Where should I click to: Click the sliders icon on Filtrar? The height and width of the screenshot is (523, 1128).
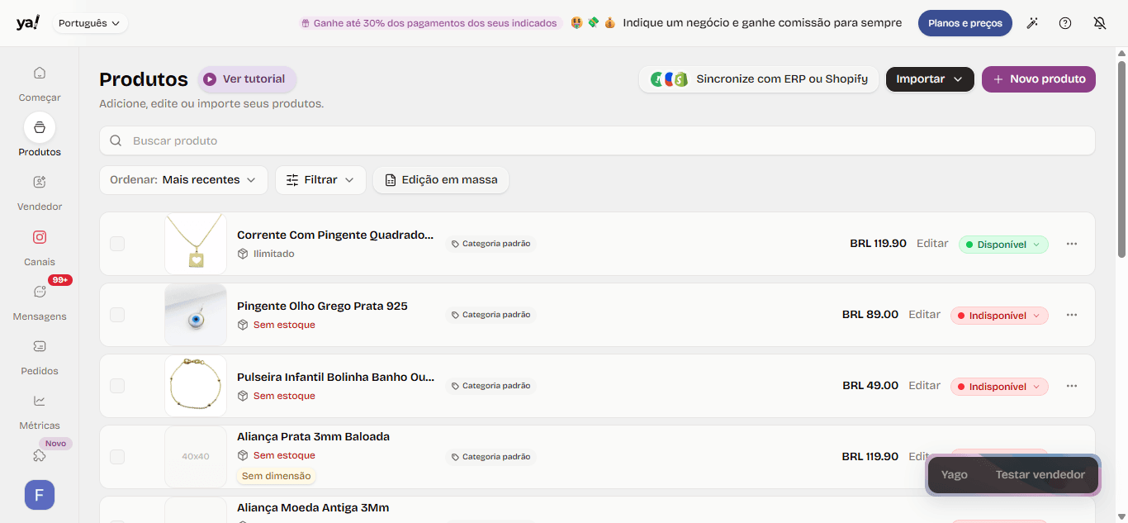pos(292,180)
